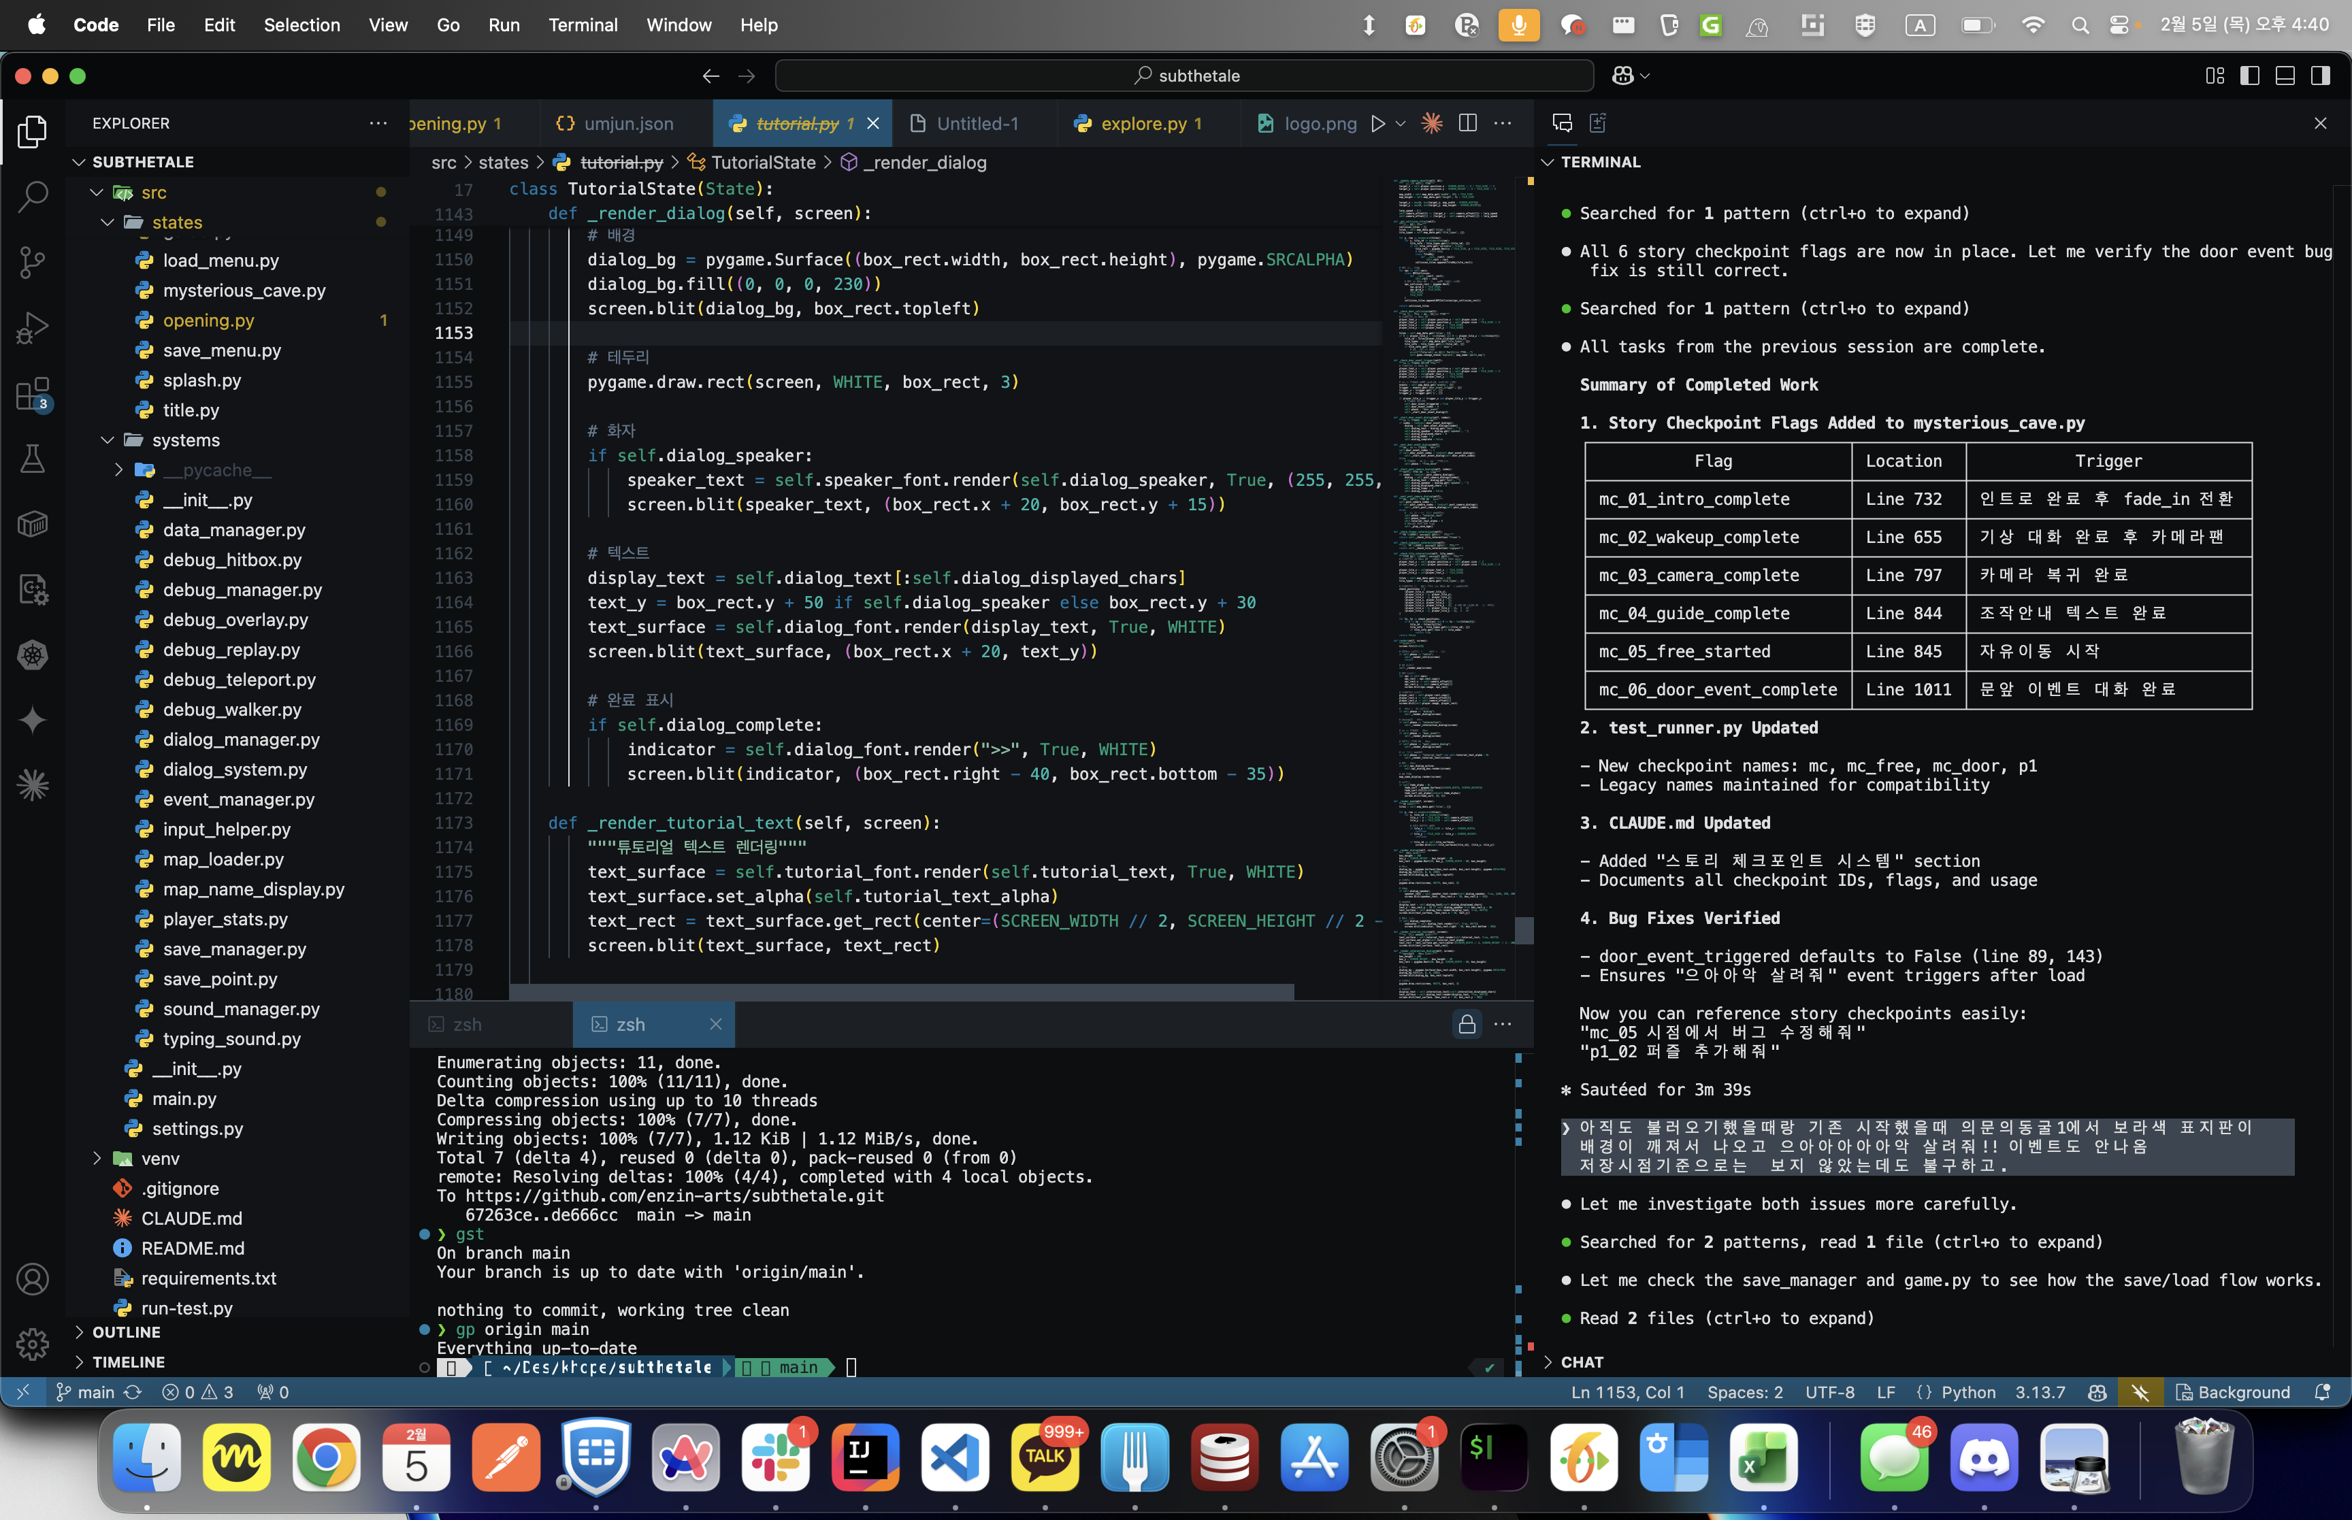Open the Source Control view

pyautogui.click(x=33, y=261)
